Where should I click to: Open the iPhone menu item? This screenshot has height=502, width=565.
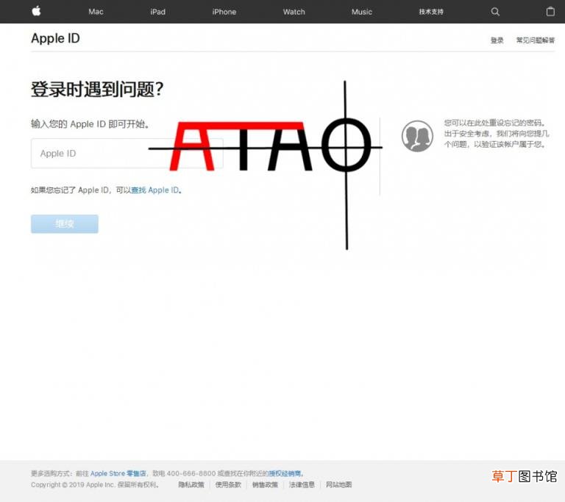click(x=224, y=12)
